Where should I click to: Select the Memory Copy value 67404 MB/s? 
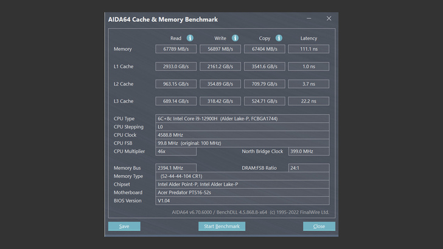click(x=265, y=49)
